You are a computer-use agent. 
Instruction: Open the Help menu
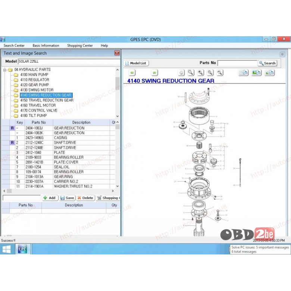click(x=104, y=46)
